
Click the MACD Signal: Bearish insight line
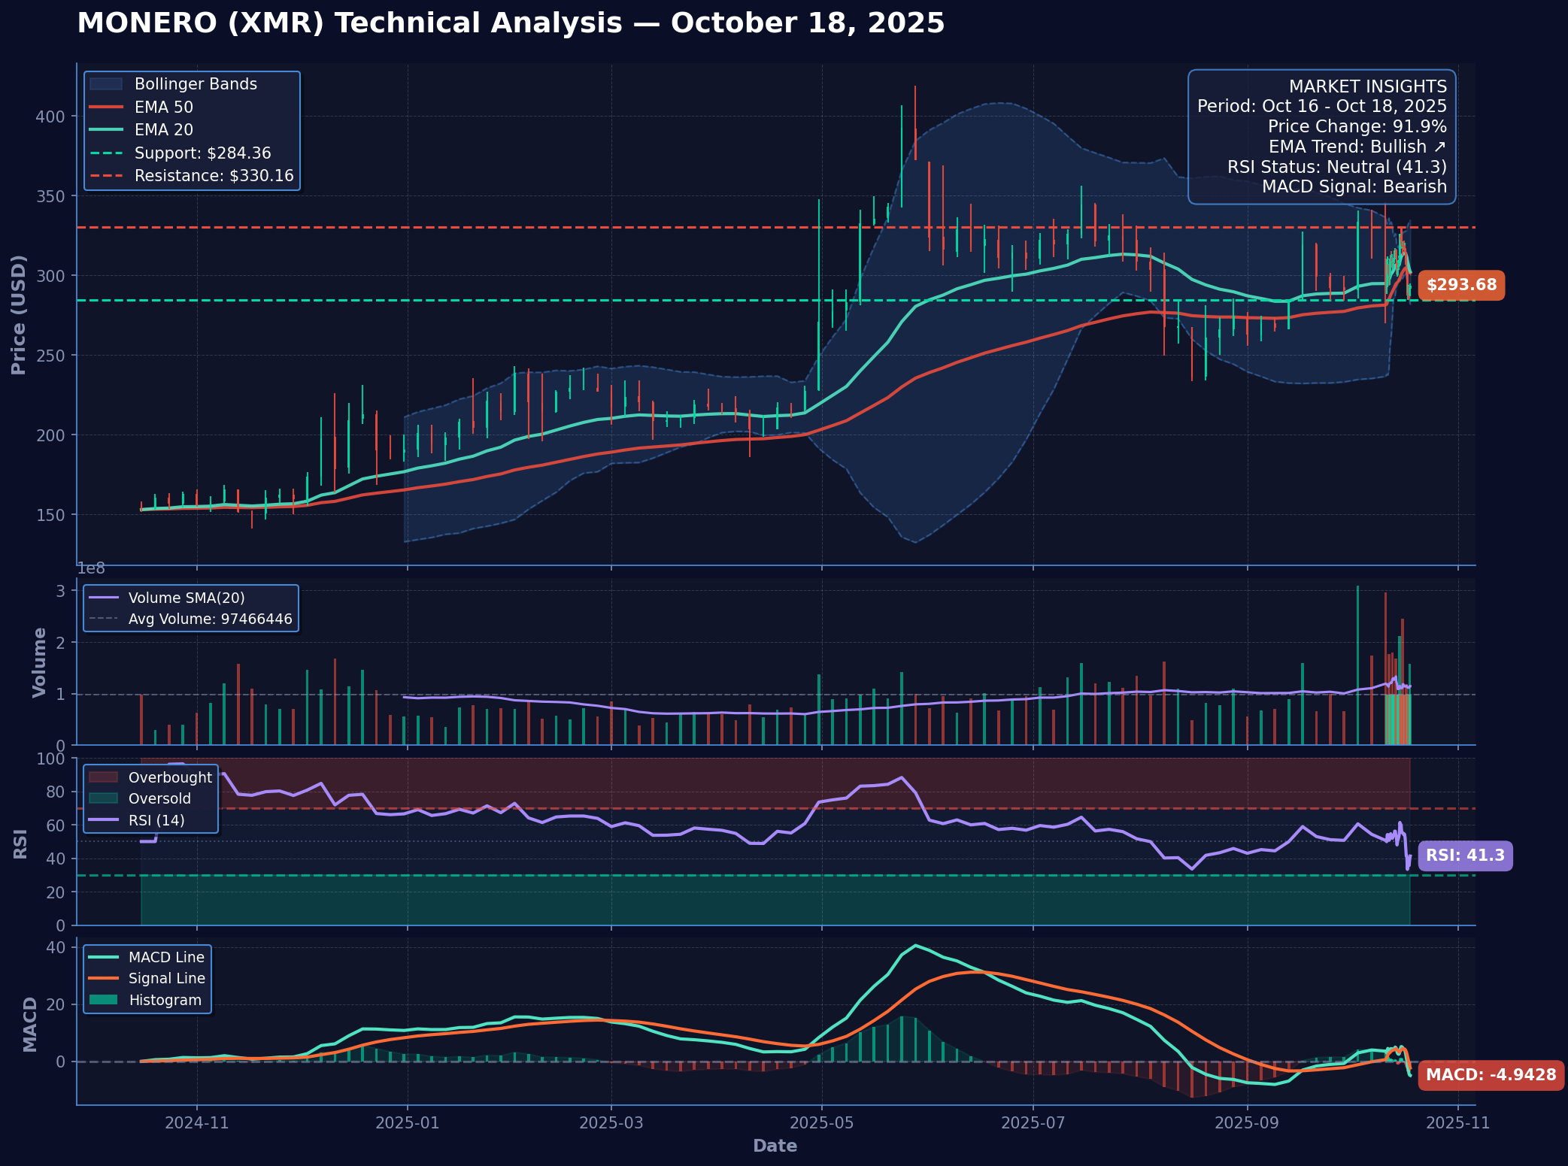(x=1354, y=186)
